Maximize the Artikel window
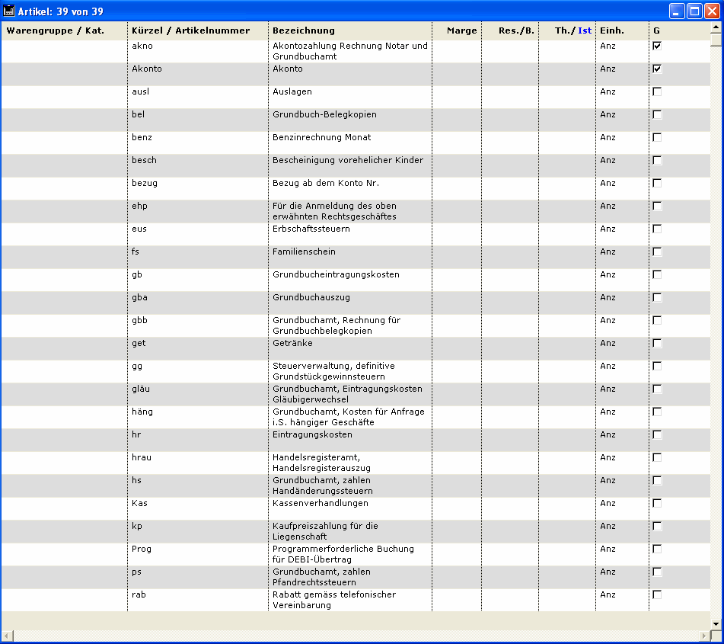 (694, 11)
